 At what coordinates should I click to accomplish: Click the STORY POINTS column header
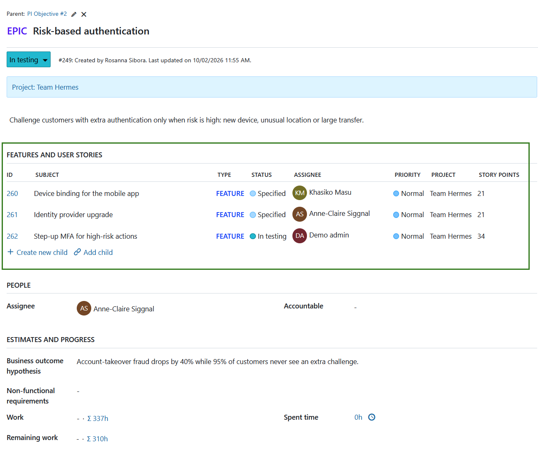click(499, 175)
